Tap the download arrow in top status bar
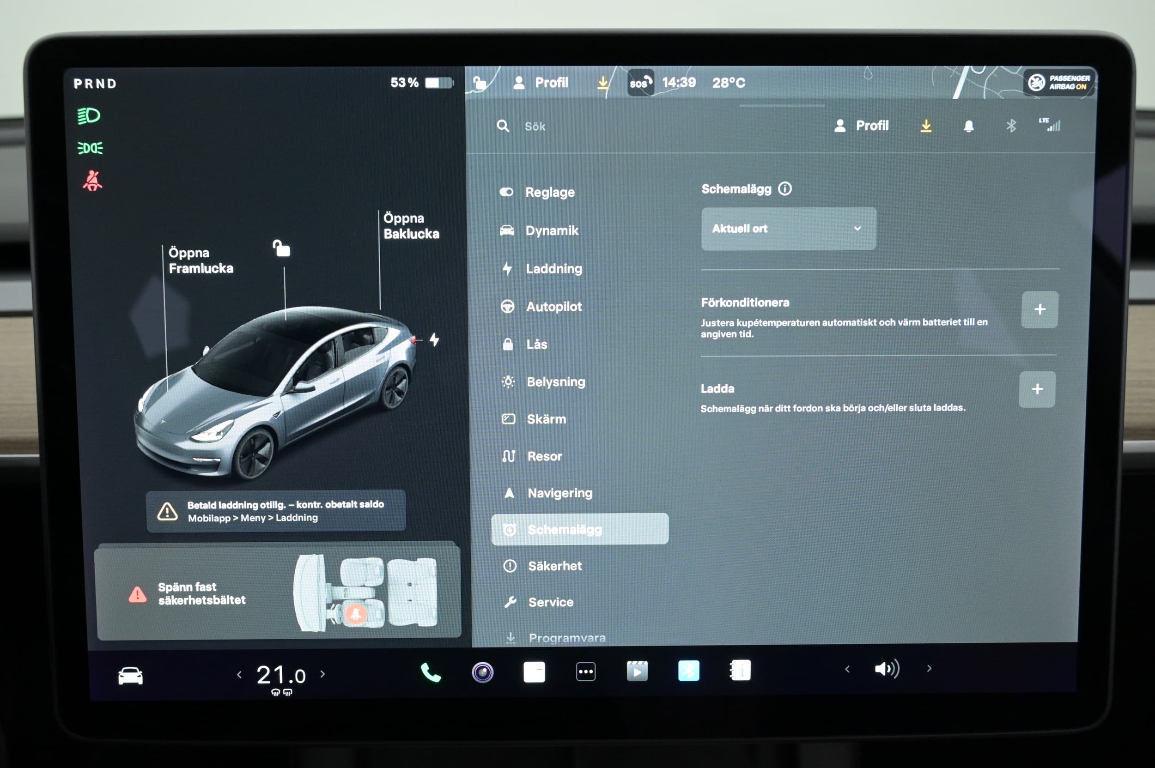 (x=603, y=83)
